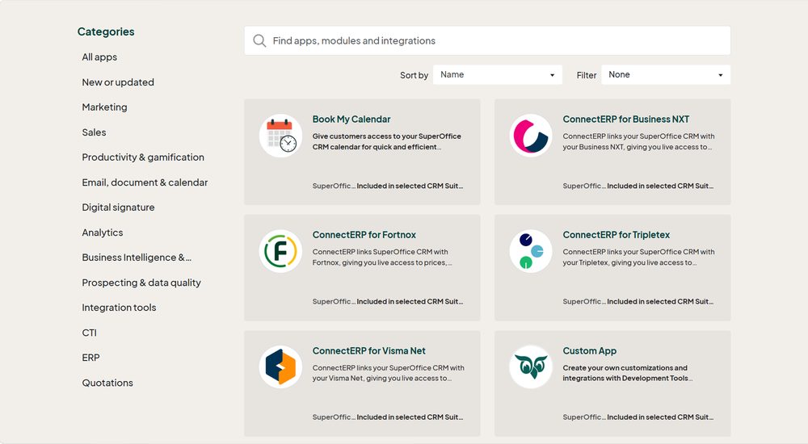Image resolution: width=808 pixels, height=444 pixels.
Task: Click the Custom App description text
Action: pyautogui.click(x=628, y=373)
